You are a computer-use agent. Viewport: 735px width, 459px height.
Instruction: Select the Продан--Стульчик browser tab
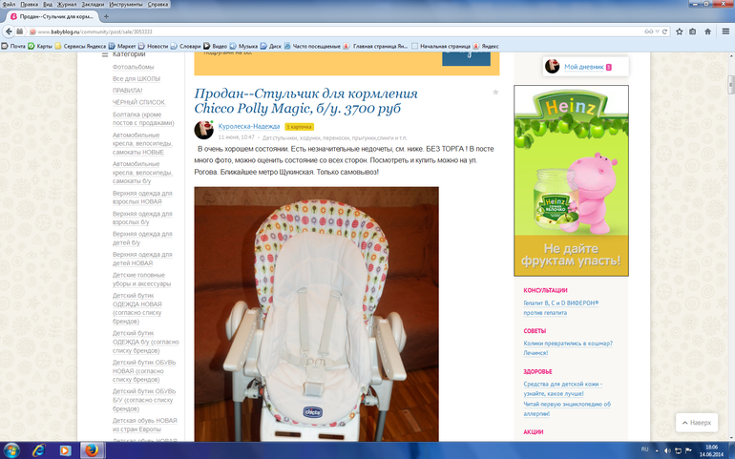[52, 16]
